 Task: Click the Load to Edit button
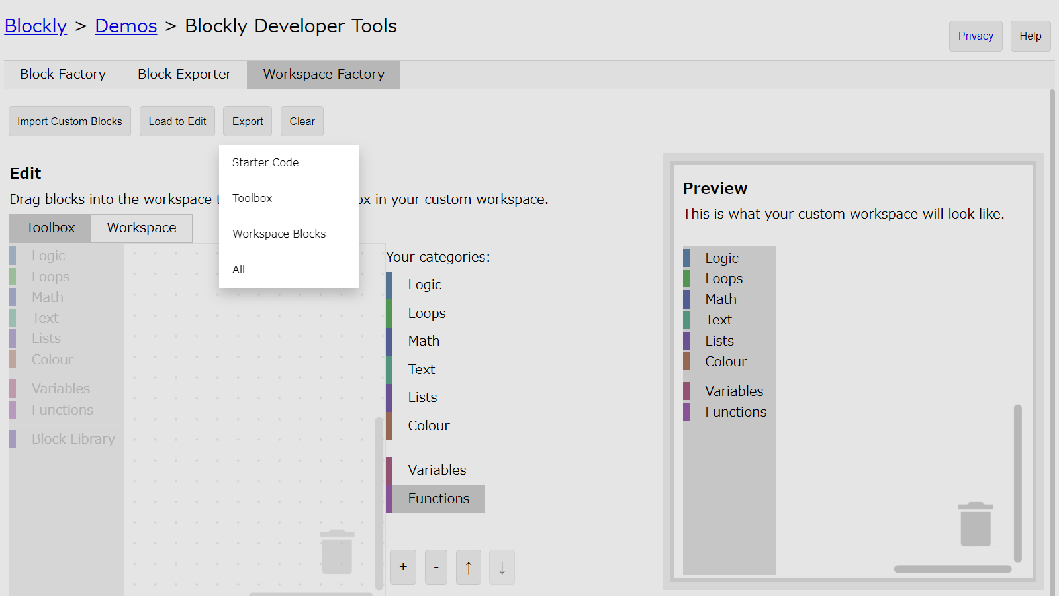tap(177, 121)
